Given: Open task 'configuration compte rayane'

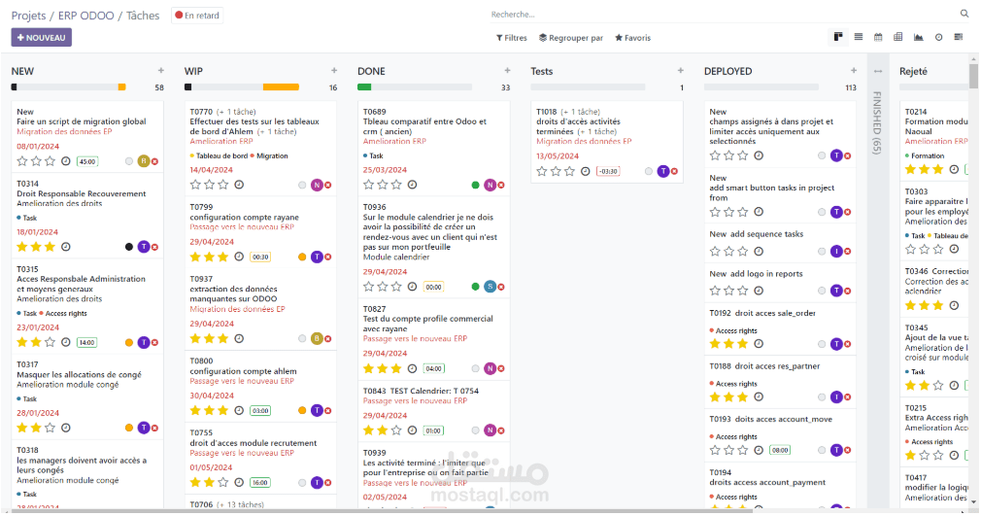Looking at the screenshot, I should coord(244,218).
